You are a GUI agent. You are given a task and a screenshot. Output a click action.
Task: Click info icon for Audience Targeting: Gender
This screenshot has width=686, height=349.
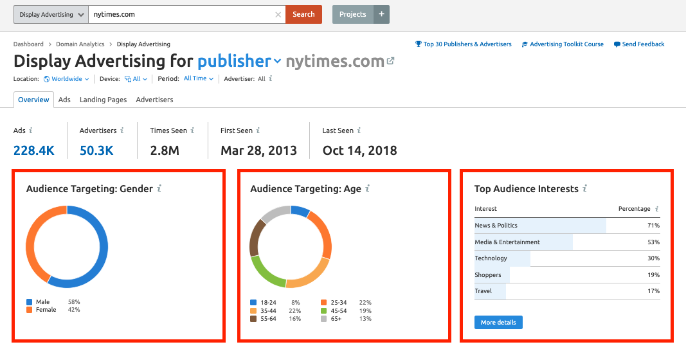click(x=159, y=188)
